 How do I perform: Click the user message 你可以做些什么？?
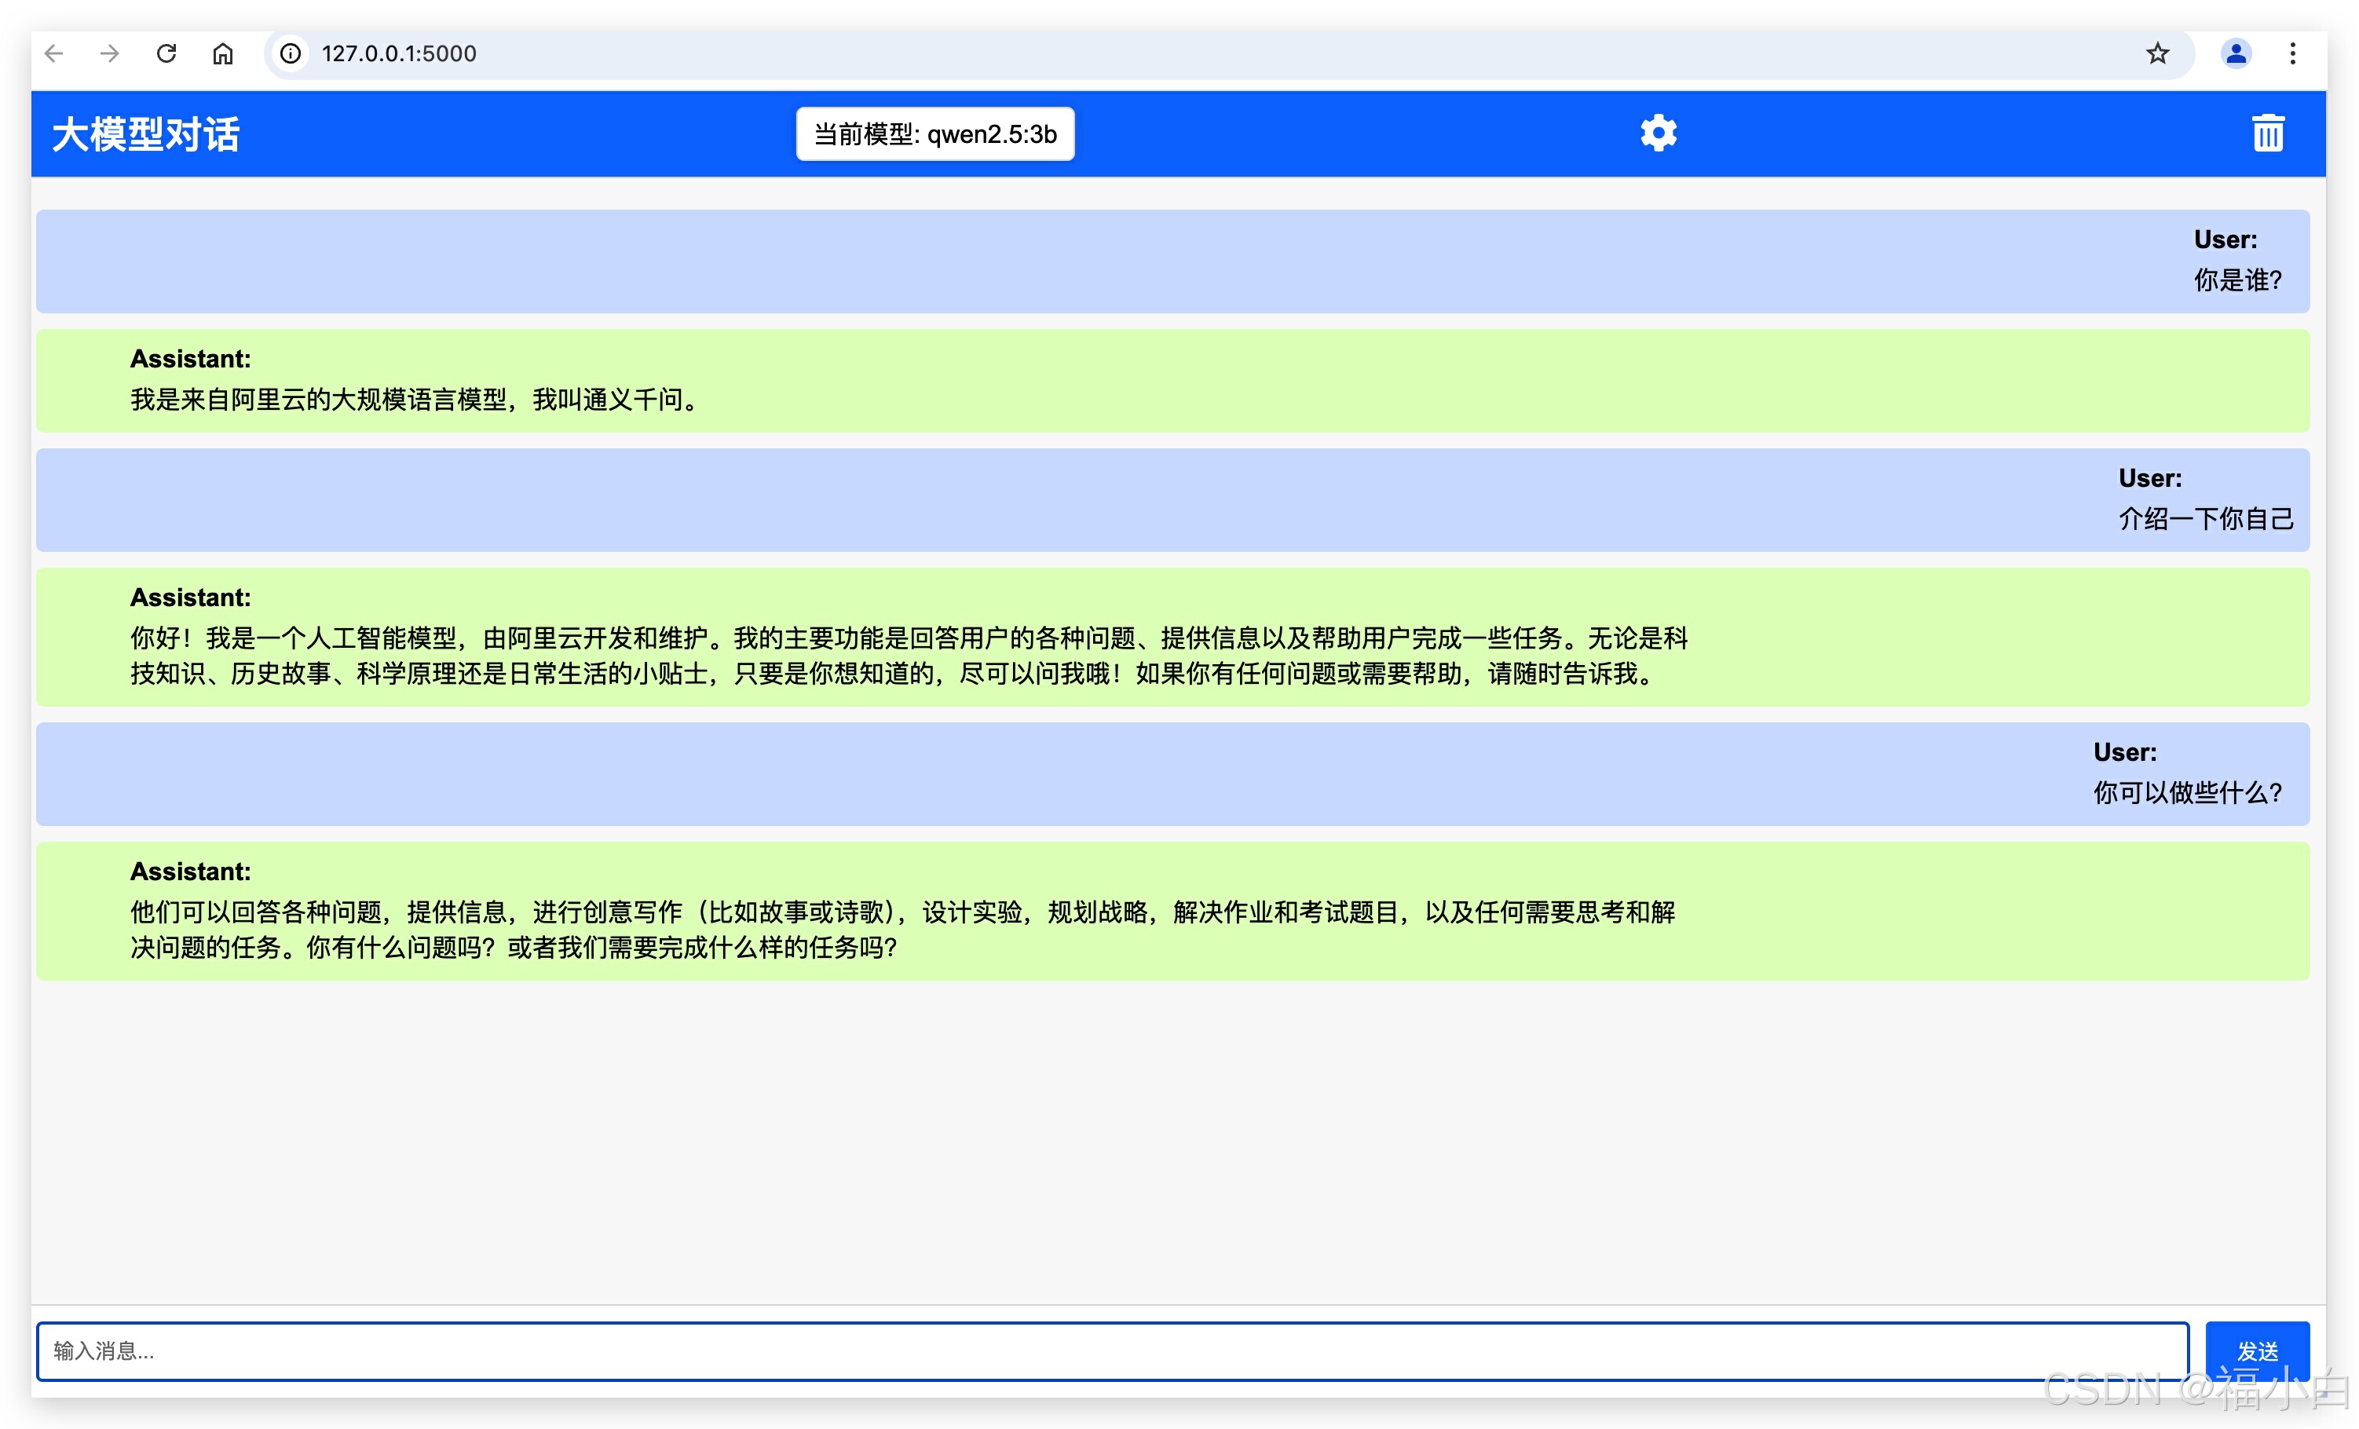[x=2187, y=792]
